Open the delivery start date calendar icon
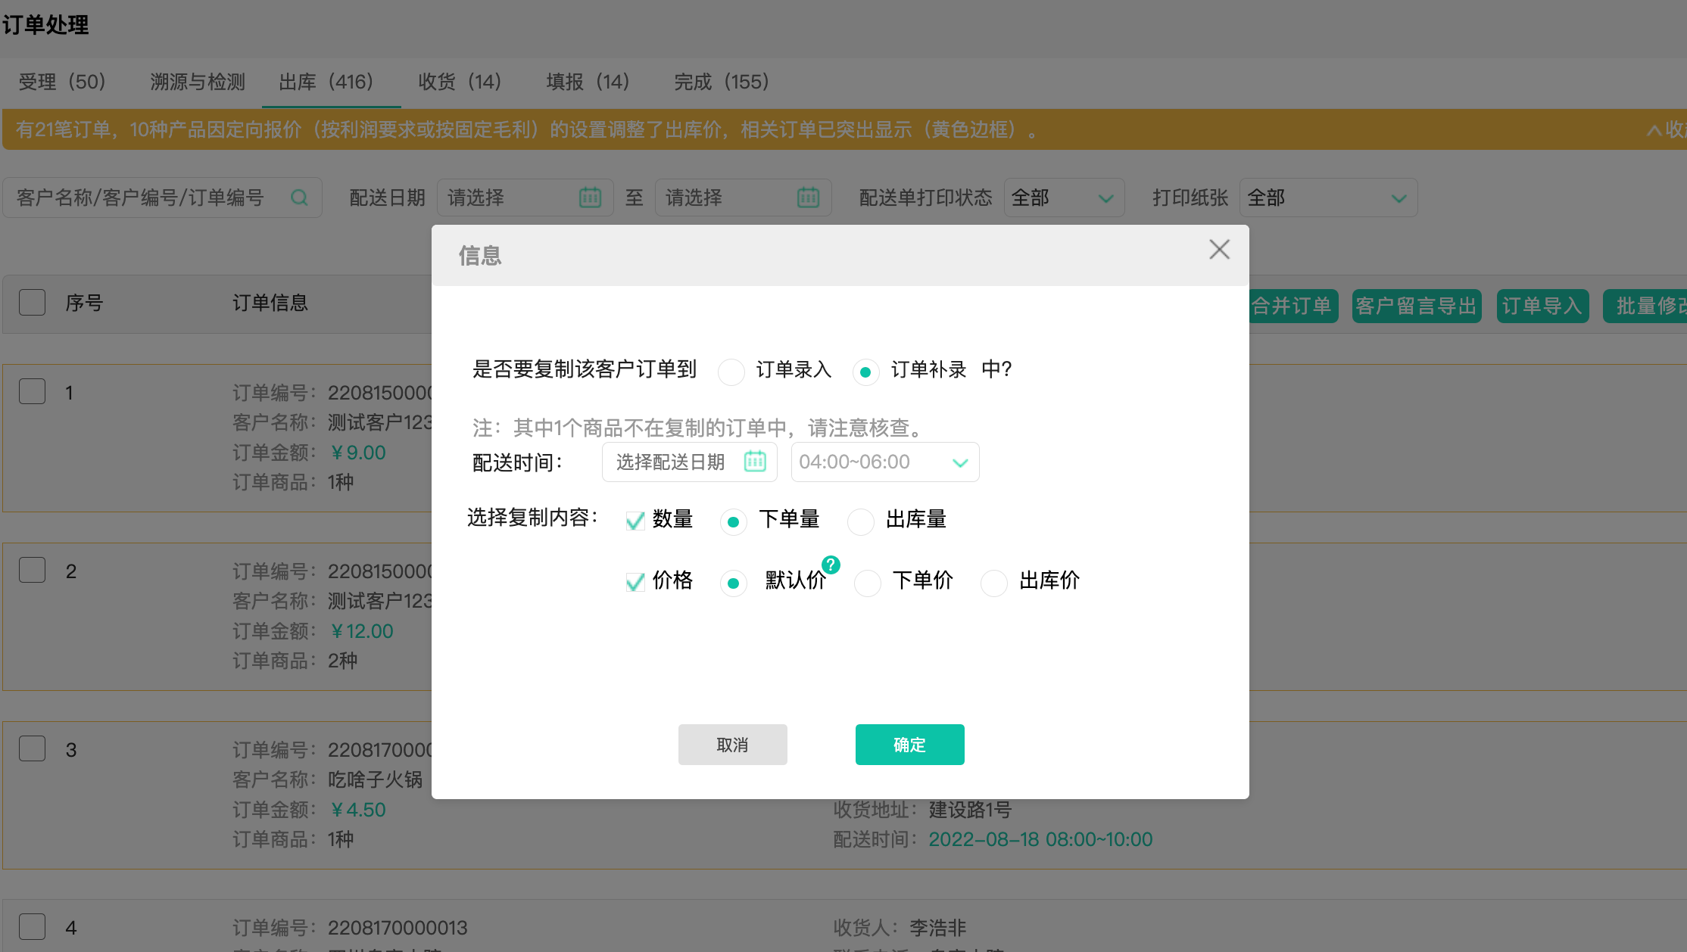The image size is (1687, 952). (590, 198)
